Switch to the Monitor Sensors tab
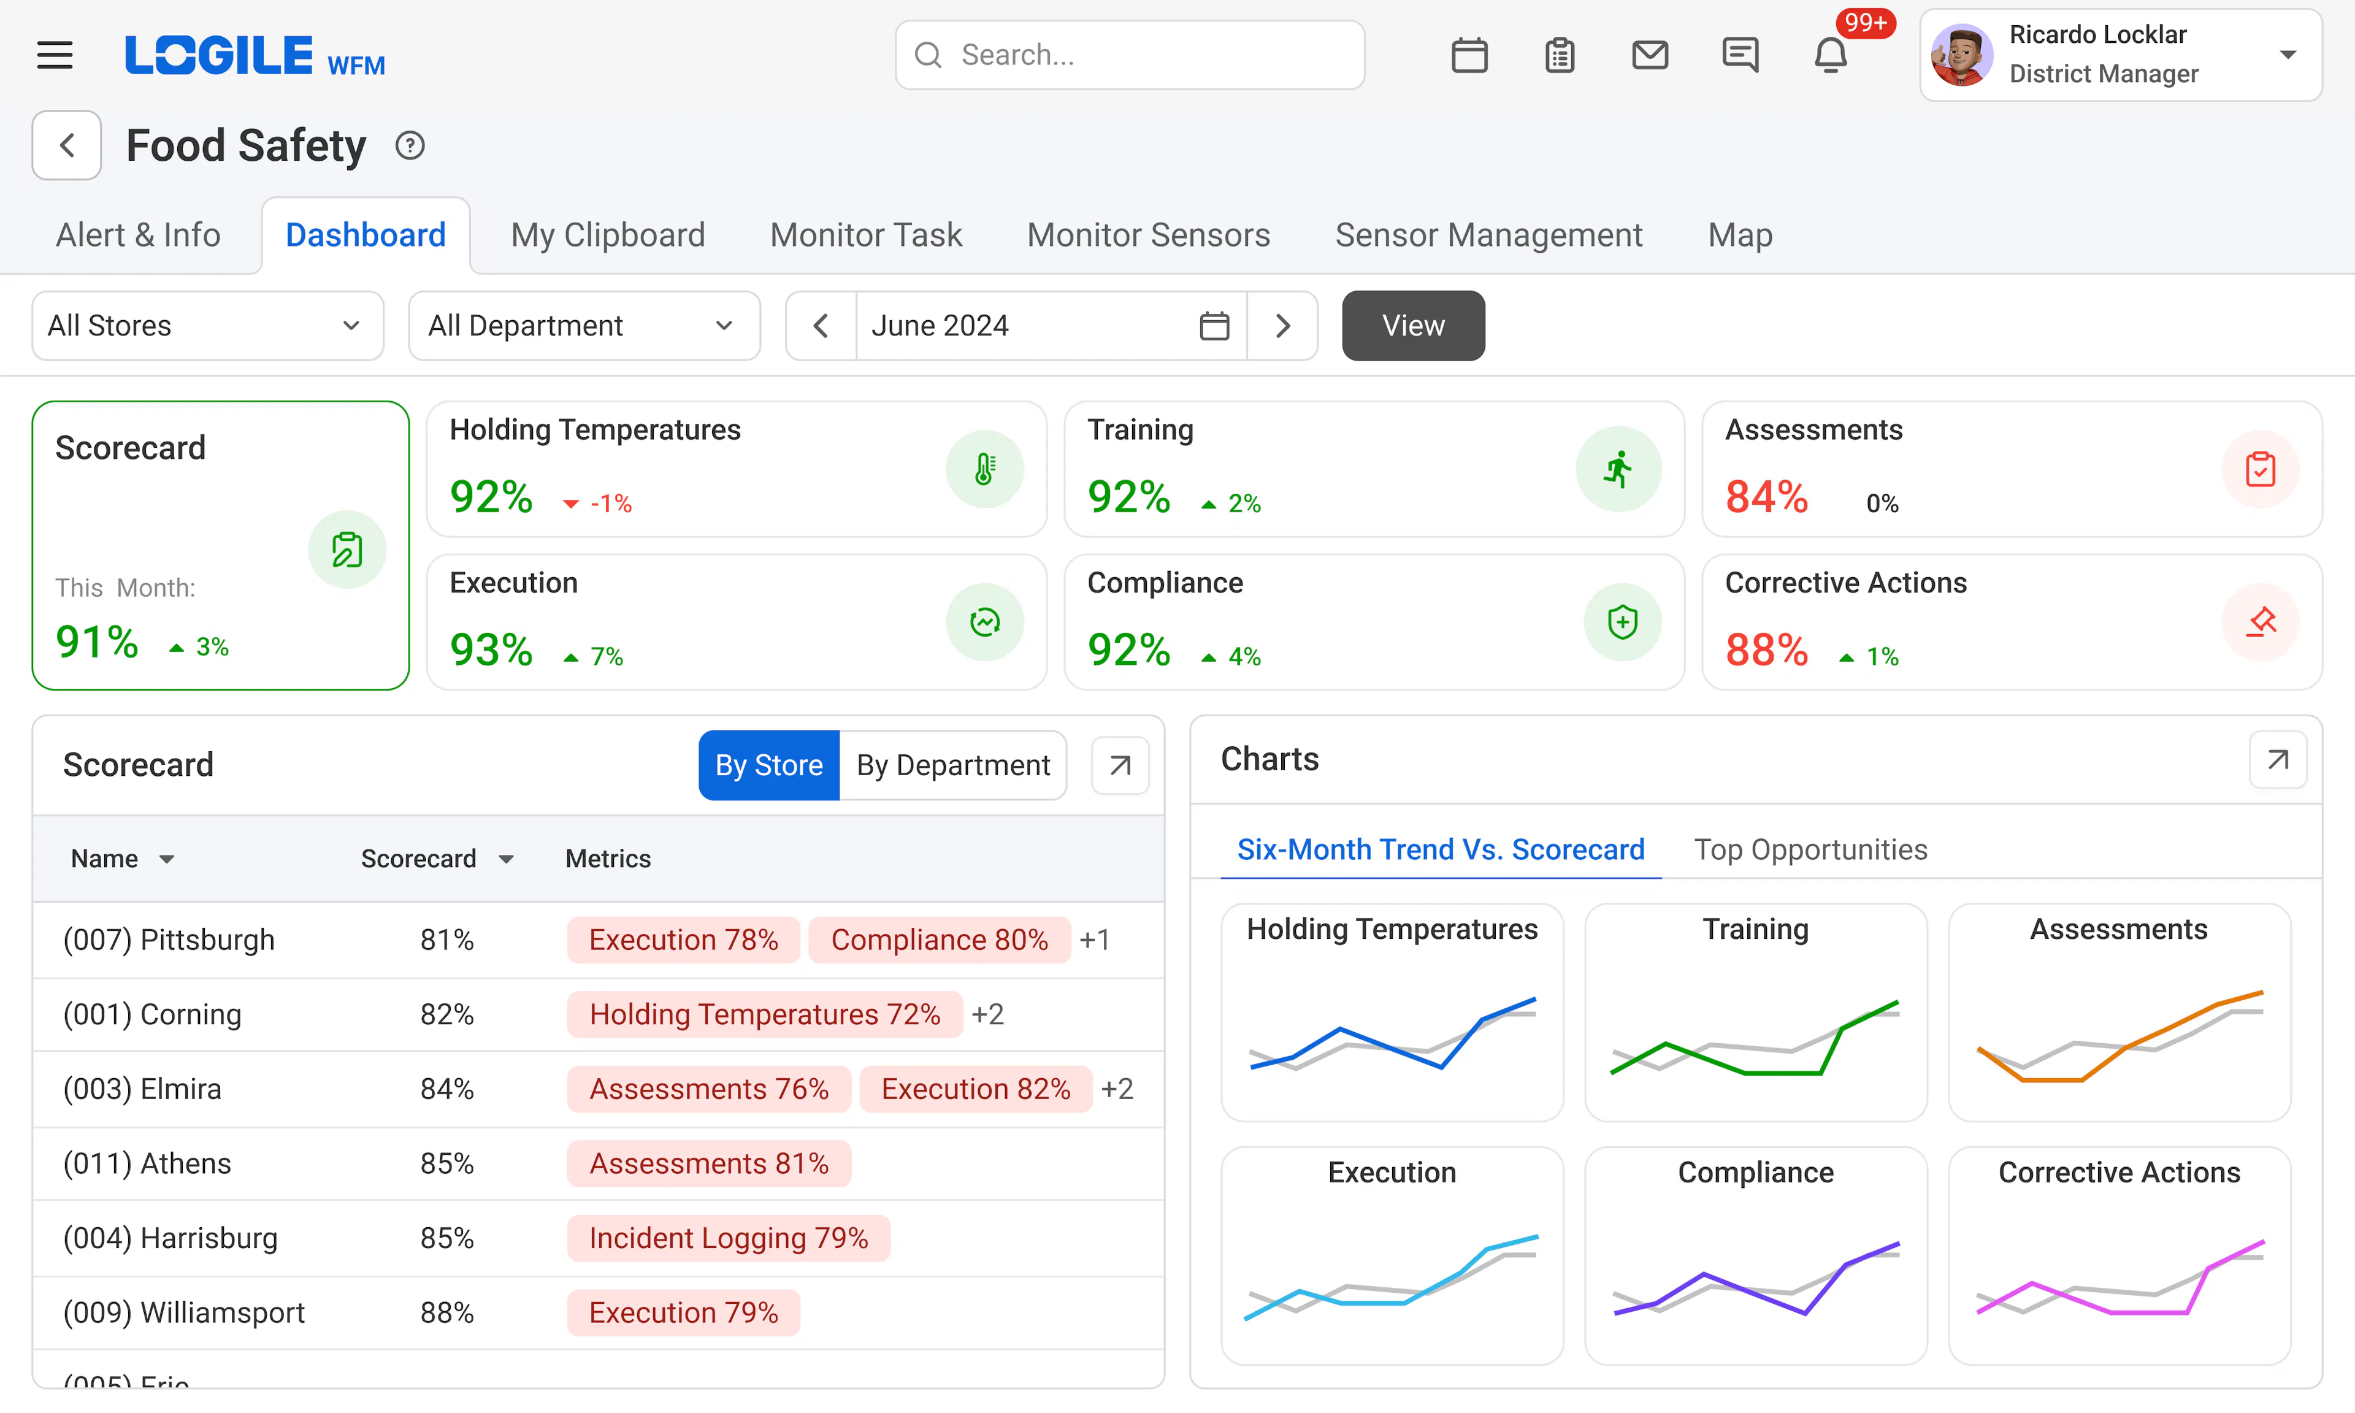The height and width of the screenshot is (1413, 2355). 1149,234
